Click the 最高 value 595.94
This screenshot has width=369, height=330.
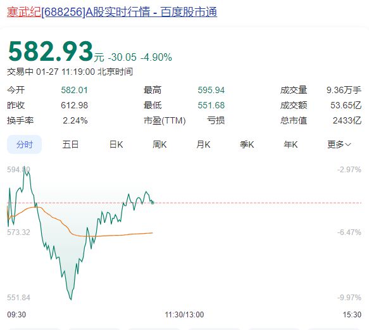(211, 90)
